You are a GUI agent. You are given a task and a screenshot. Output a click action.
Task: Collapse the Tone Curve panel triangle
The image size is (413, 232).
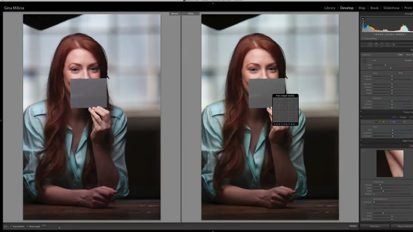(x=361, y=112)
